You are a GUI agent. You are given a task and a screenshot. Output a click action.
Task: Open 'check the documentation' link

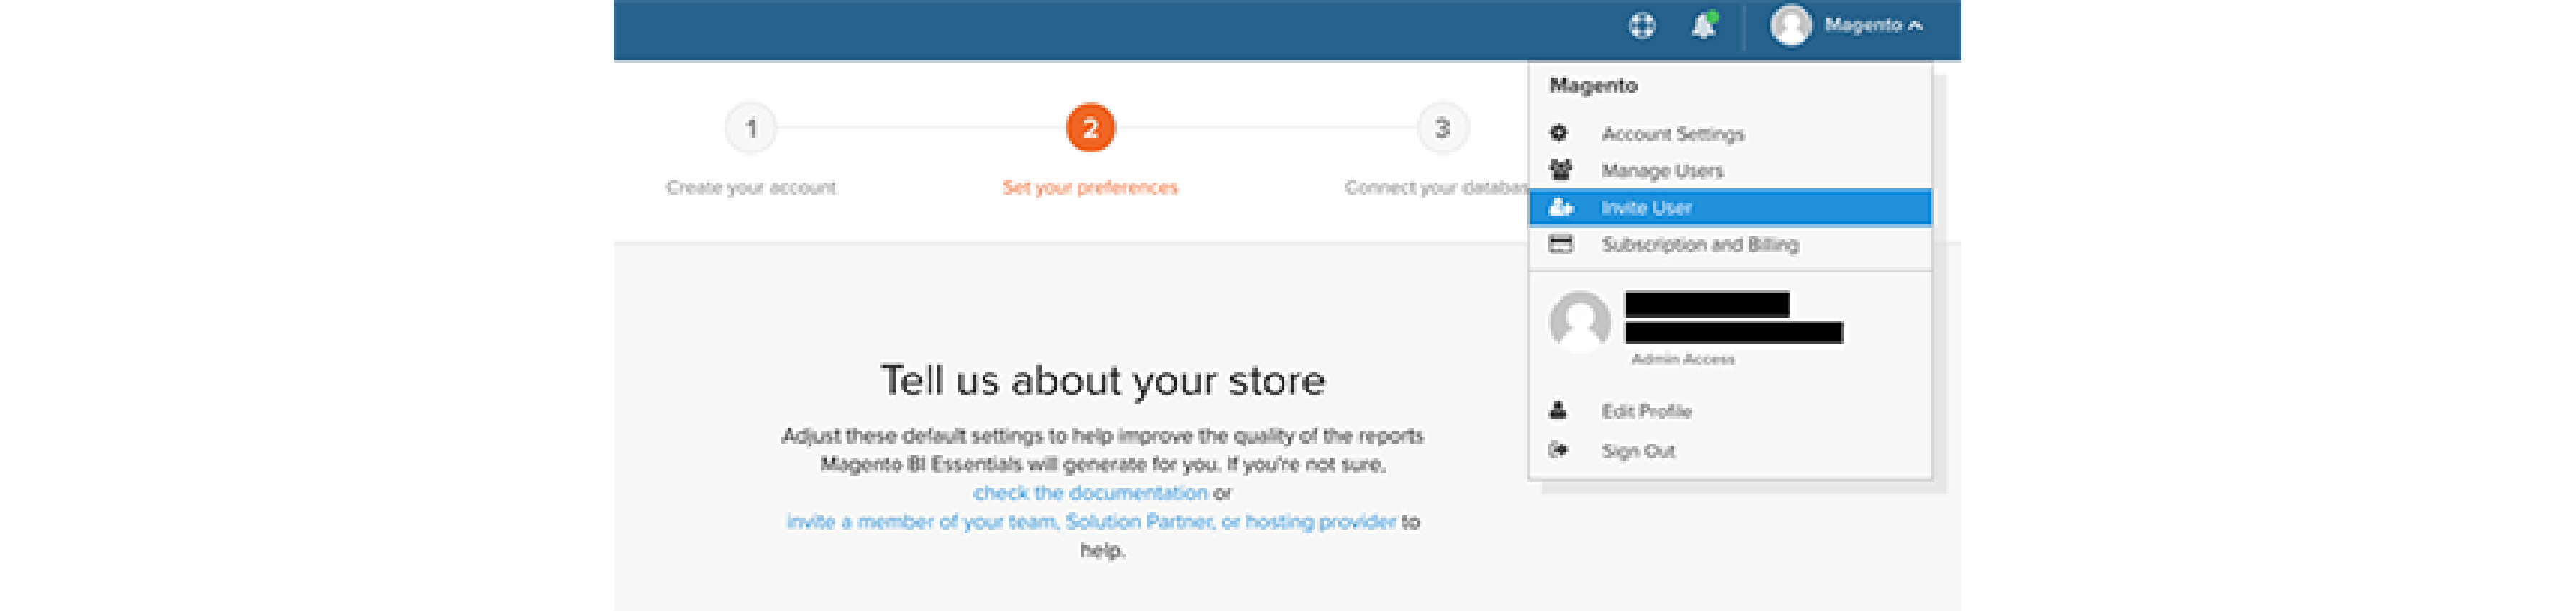coord(1090,493)
